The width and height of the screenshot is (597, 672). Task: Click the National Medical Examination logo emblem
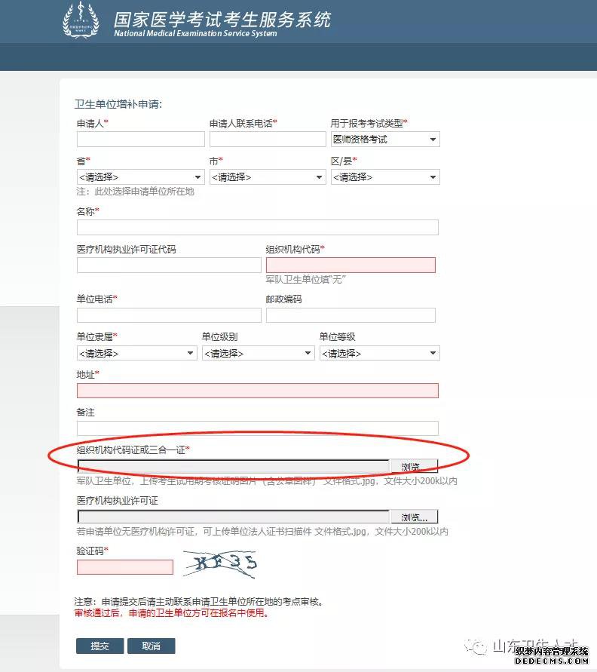click(x=80, y=21)
